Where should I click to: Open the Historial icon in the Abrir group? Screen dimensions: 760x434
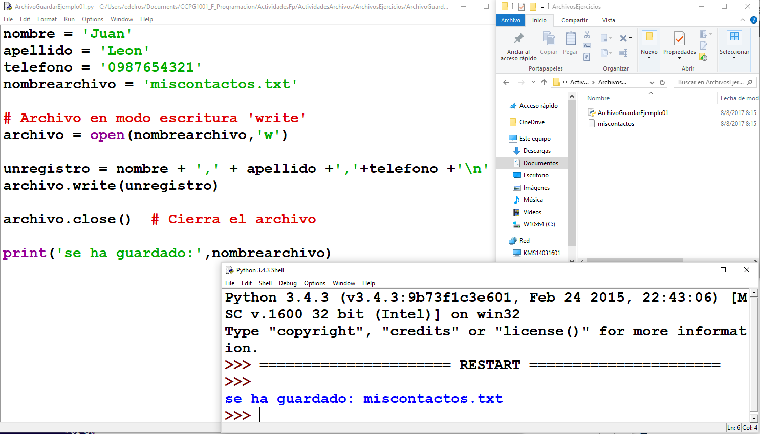pyautogui.click(x=703, y=57)
